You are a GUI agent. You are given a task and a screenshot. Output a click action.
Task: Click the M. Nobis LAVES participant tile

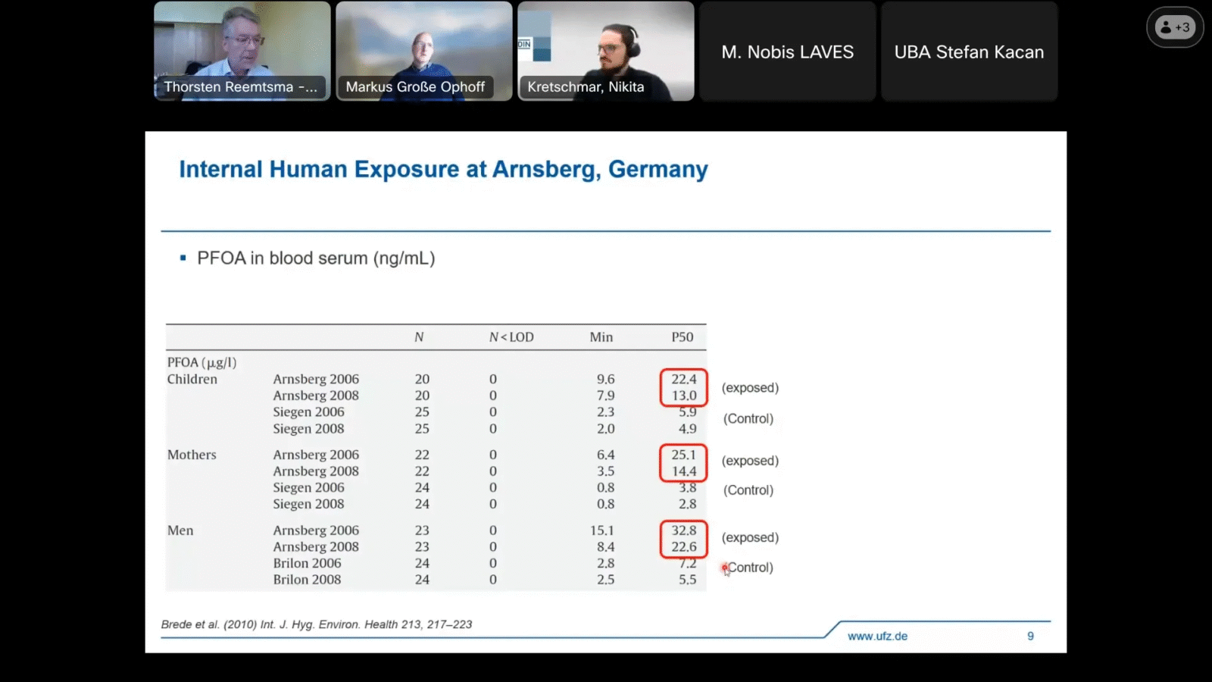tap(787, 52)
